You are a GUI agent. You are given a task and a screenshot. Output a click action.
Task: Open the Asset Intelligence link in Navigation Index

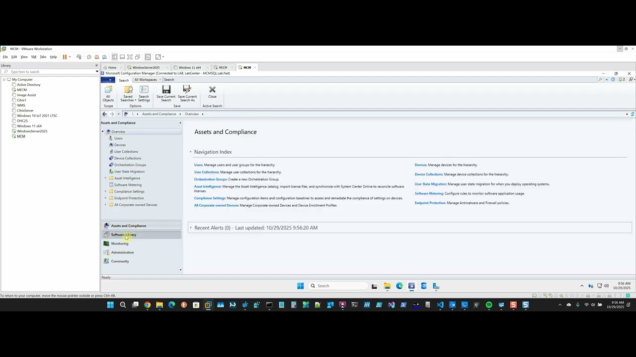(208, 186)
